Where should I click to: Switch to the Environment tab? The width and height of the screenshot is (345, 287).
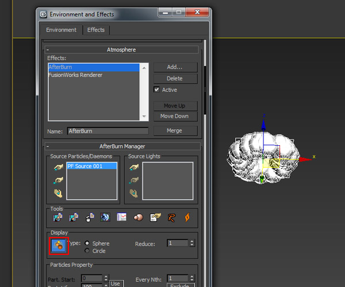click(x=61, y=30)
